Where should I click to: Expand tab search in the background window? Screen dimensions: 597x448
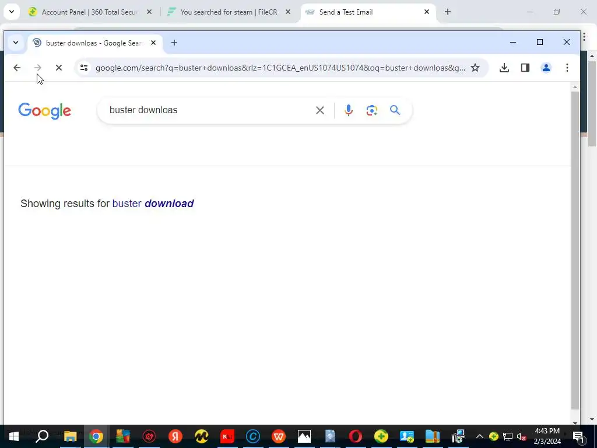coord(12,12)
